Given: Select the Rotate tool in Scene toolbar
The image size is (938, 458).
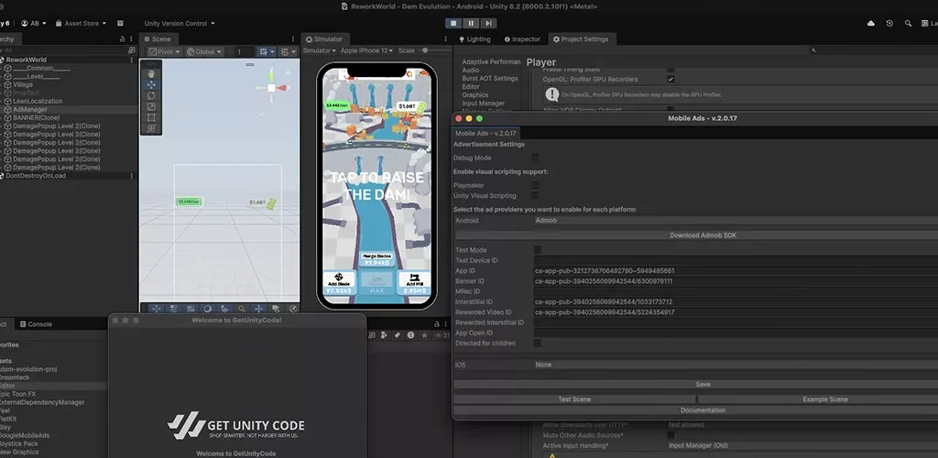Looking at the screenshot, I should coord(151,95).
